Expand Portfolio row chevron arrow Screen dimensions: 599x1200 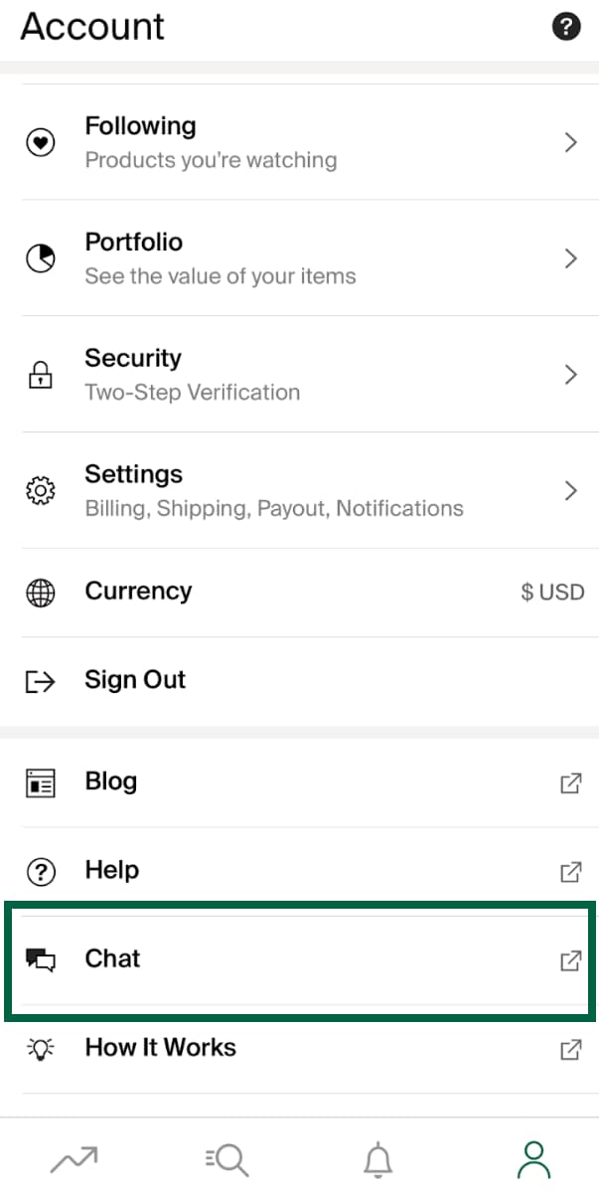tap(570, 258)
